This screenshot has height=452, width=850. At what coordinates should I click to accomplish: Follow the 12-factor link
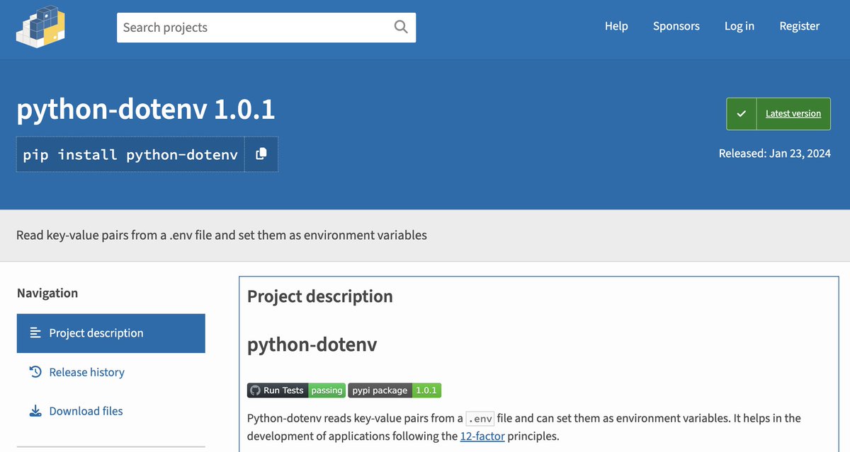(x=482, y=436)
